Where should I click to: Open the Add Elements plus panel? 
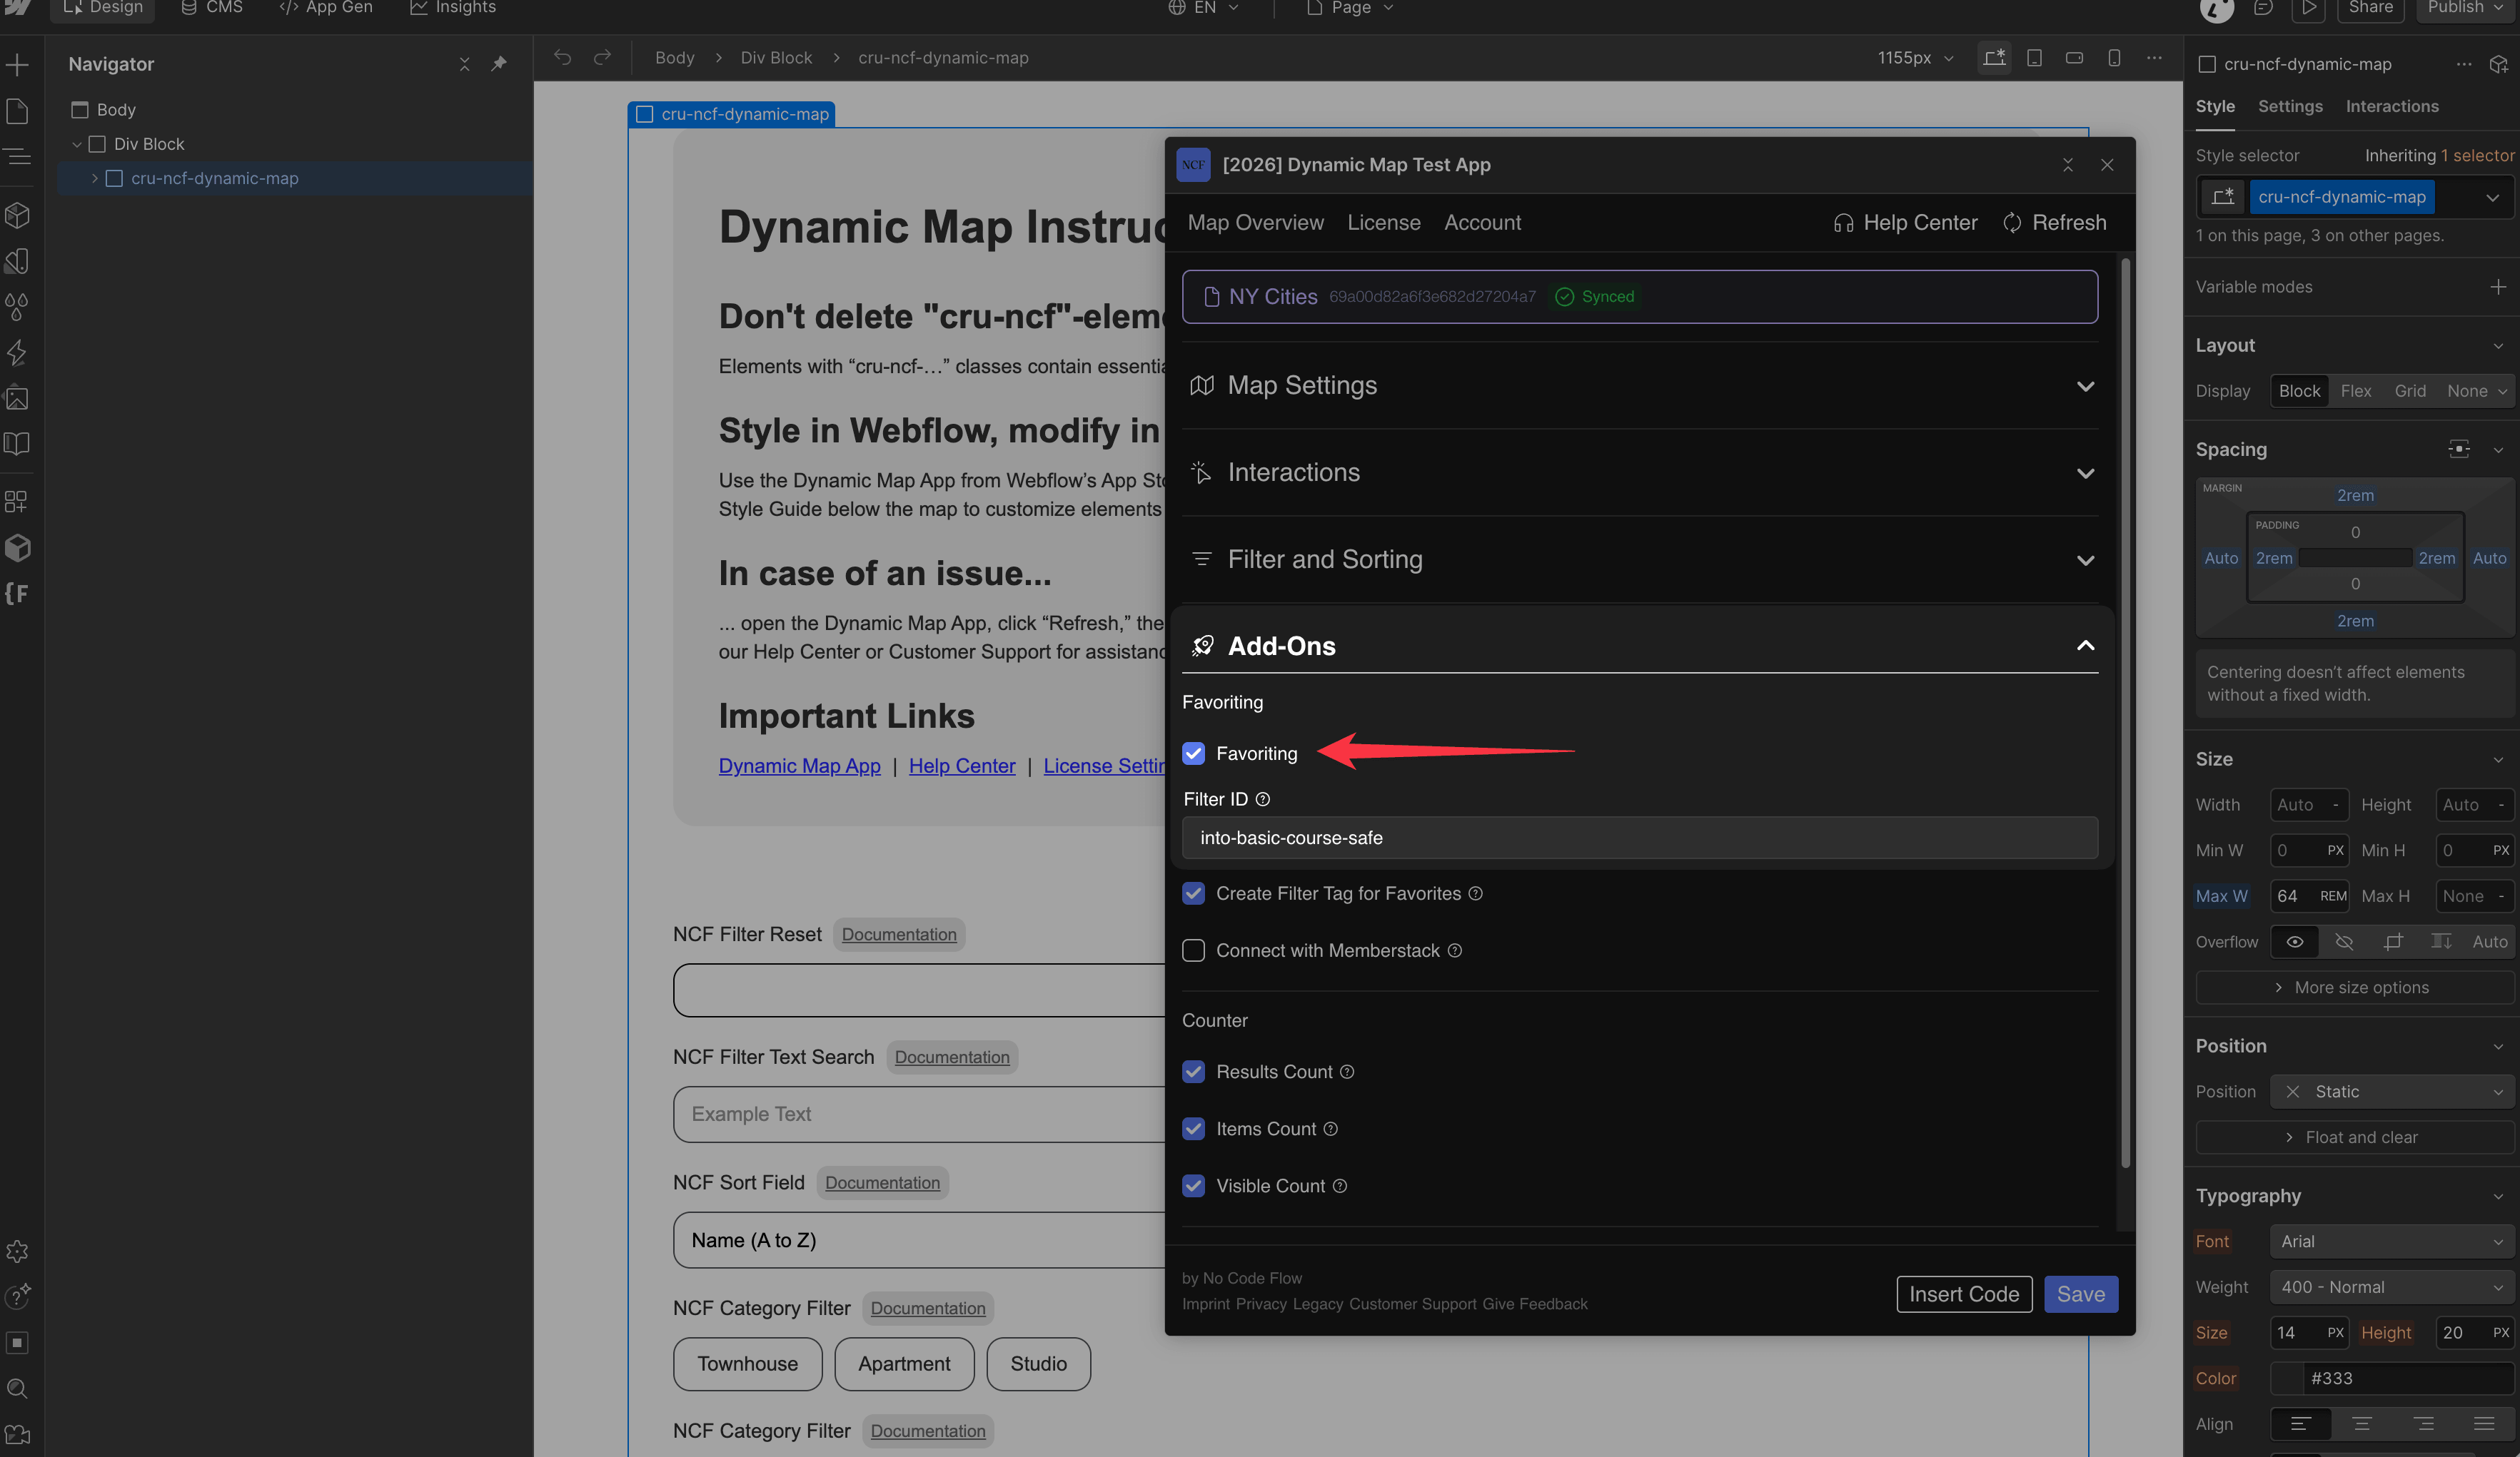pyautogui.click(x=17, y=66)
